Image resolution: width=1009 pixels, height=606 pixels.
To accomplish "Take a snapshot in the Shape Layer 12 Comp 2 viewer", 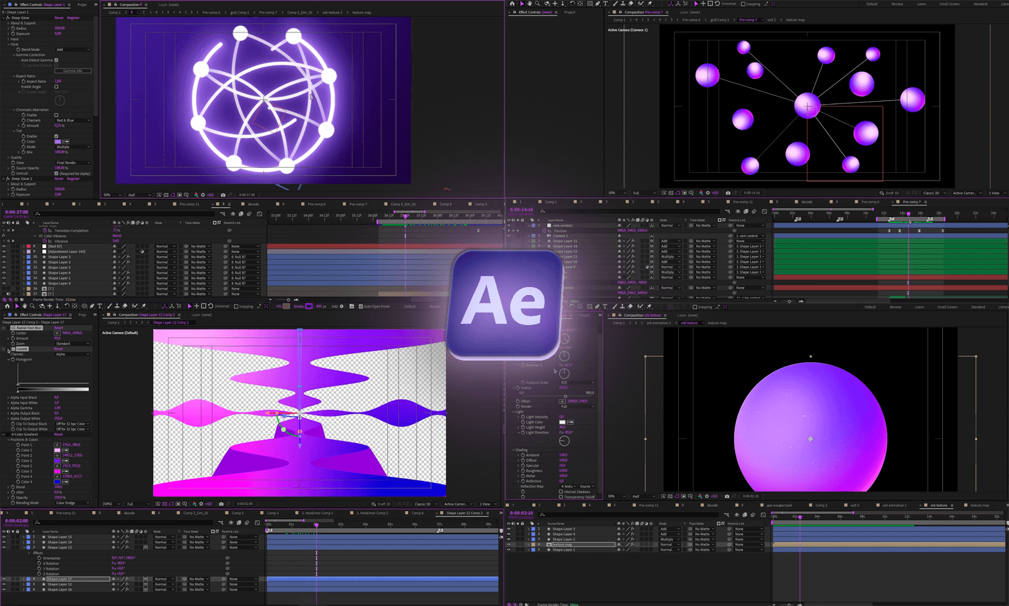I will tap(221, 504).
